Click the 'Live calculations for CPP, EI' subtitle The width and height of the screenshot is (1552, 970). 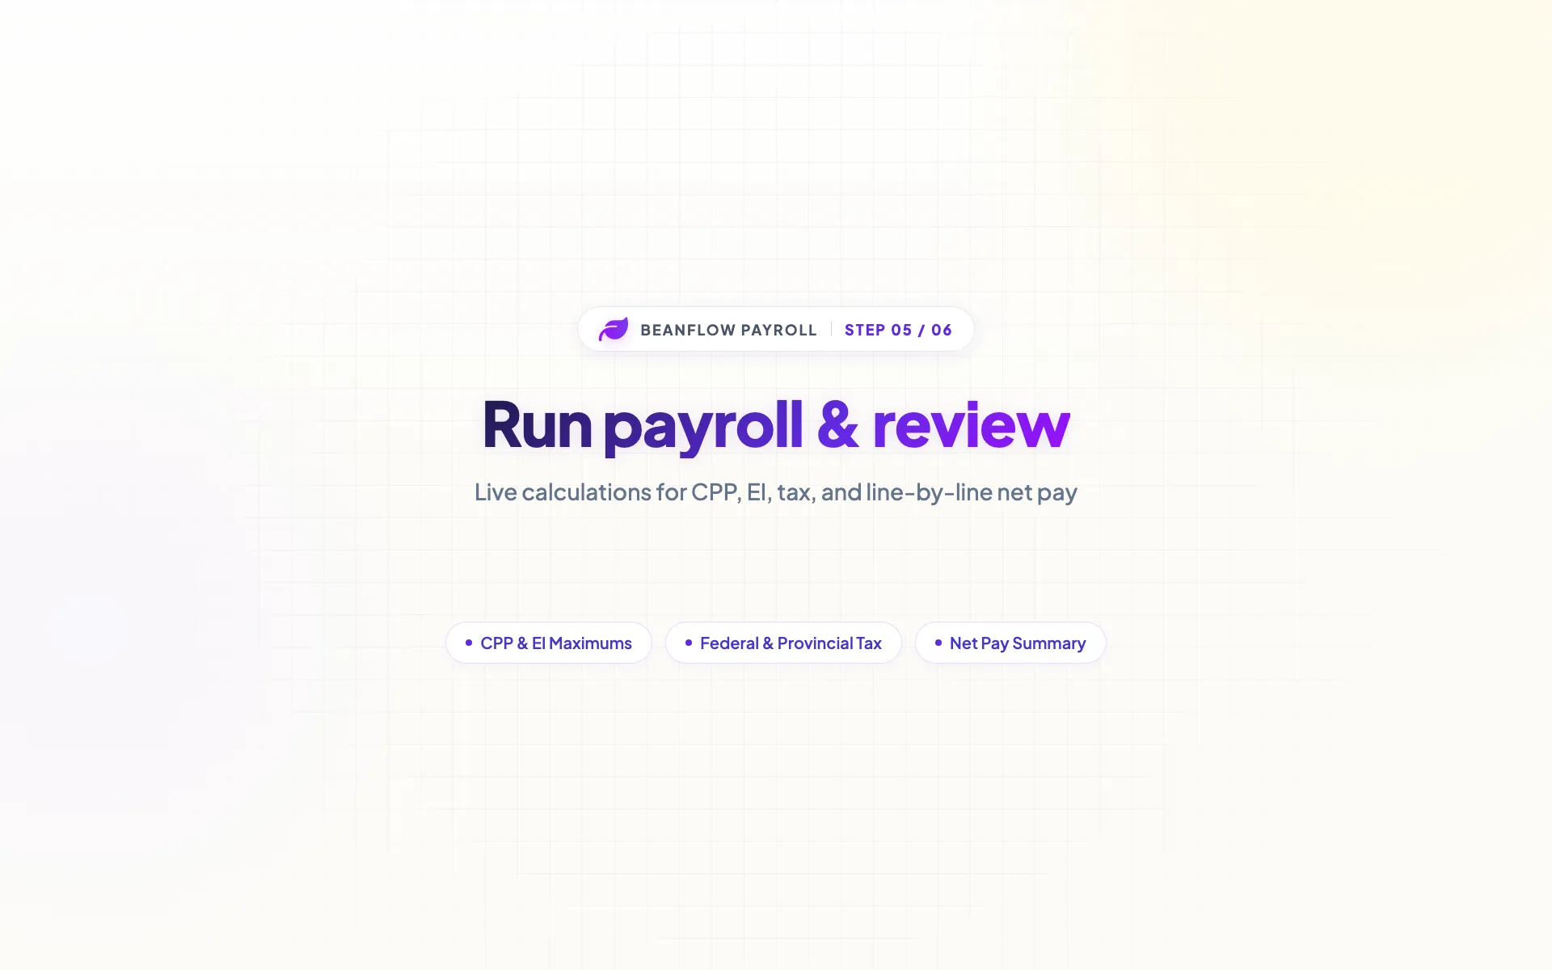[776, 491]
